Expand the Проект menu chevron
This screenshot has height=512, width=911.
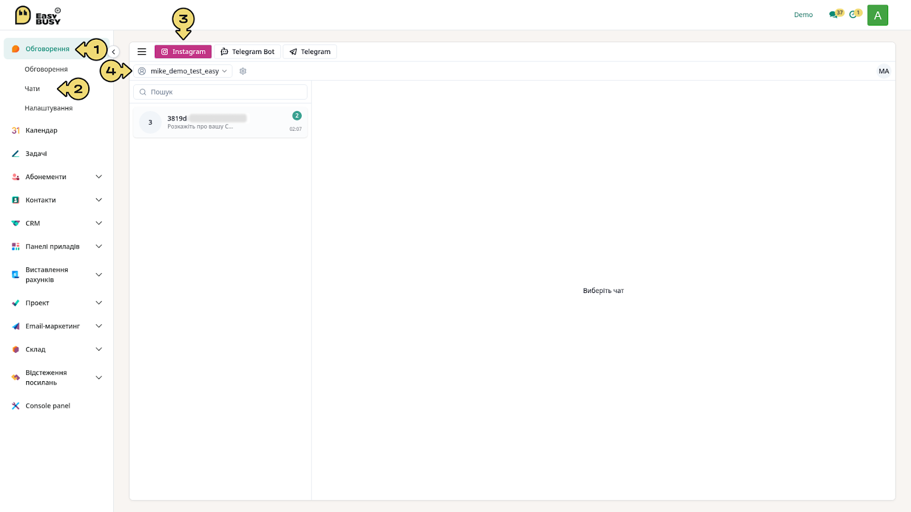99,303
